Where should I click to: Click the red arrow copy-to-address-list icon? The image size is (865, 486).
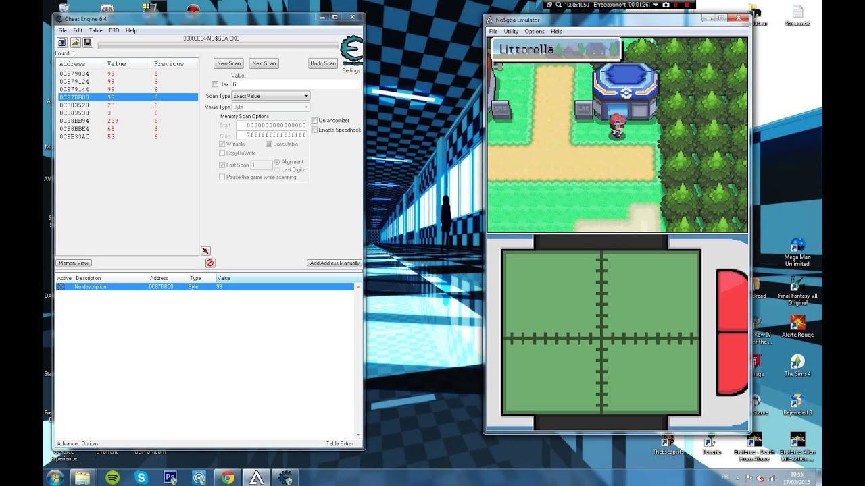(205, 251)
